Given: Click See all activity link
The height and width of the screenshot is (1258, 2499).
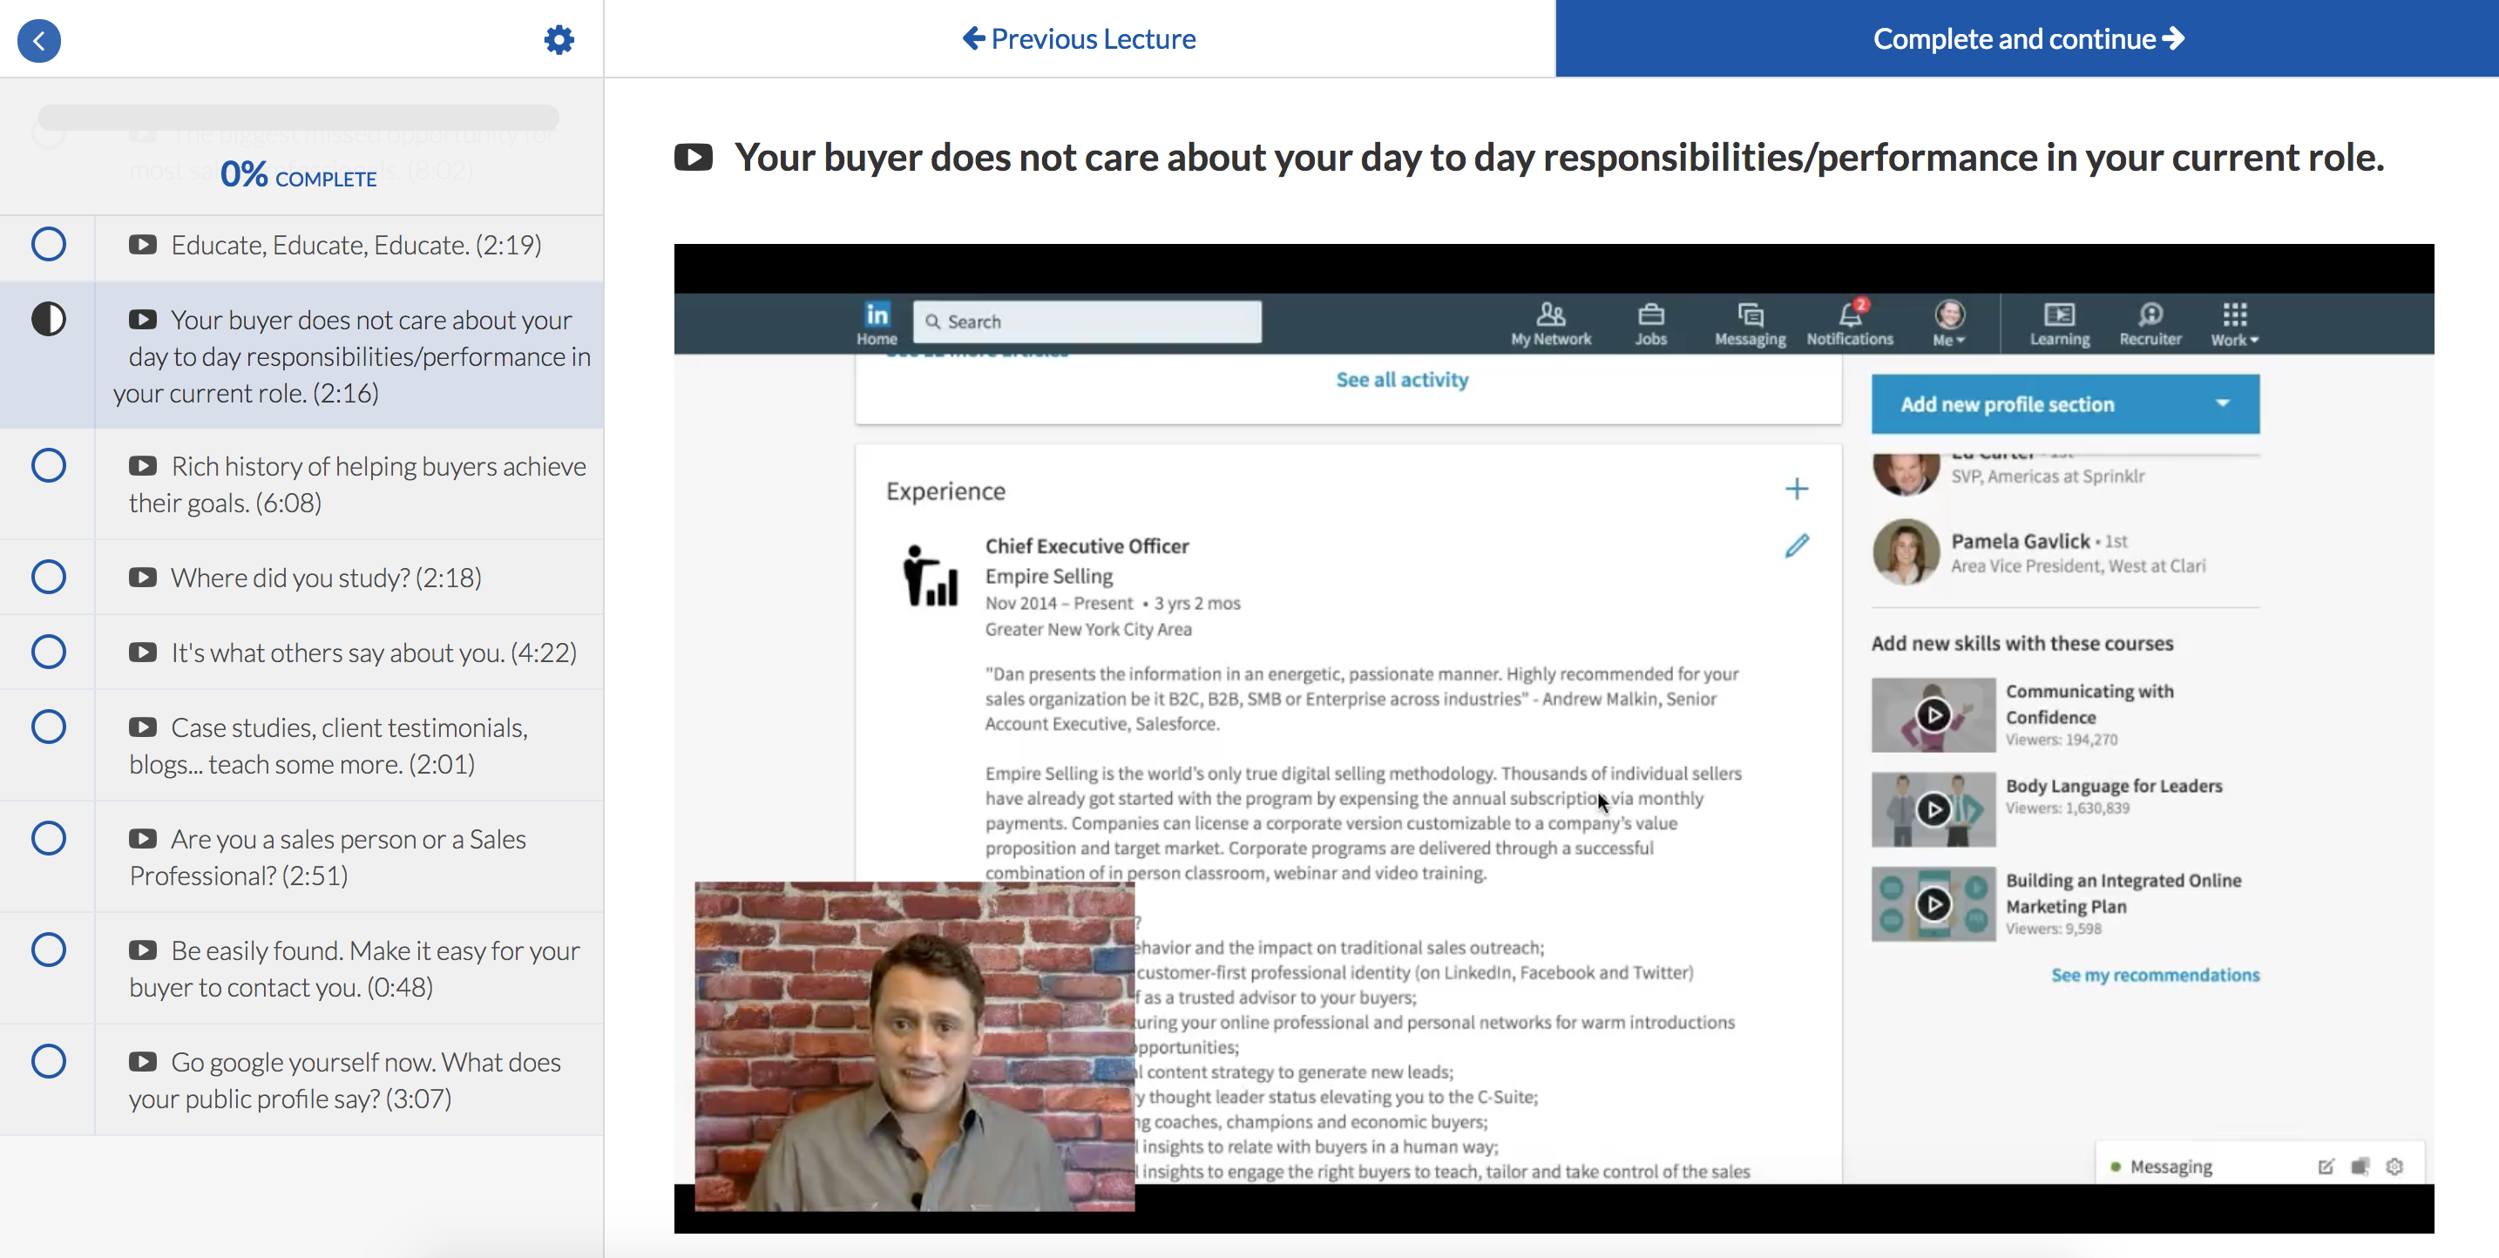Looking at the screenshot, I should (1402, 379).
